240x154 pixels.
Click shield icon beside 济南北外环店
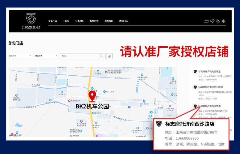[195, 71]
